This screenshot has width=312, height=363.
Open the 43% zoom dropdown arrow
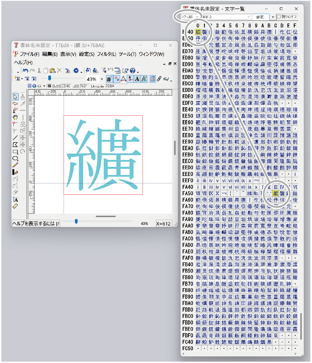(x=102, y=79)
